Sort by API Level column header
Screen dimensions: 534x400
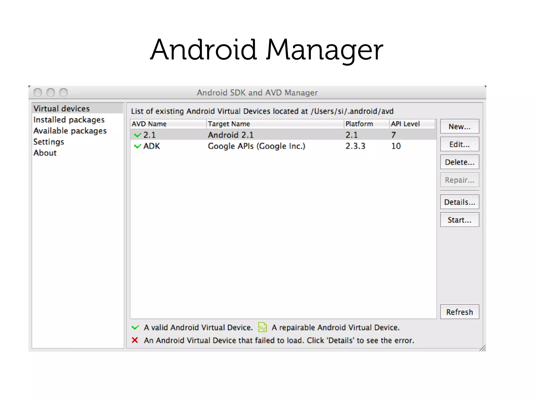tap(412, 124)
